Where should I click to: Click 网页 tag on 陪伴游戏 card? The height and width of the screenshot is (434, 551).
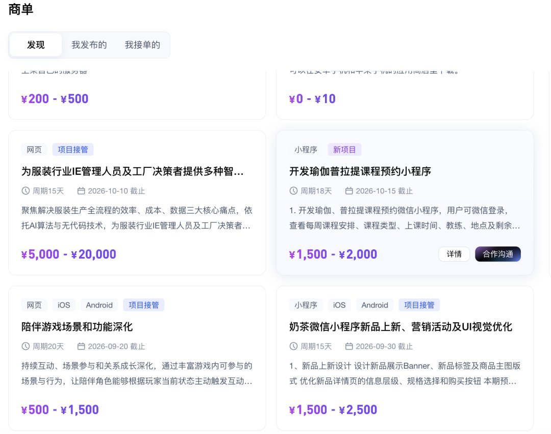34,305
